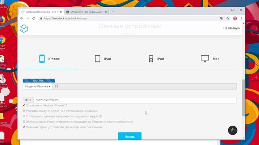Click the На главную link
The width and height of the screenshot is (259, 145).
pyautogui.click(x=231, y=28)
